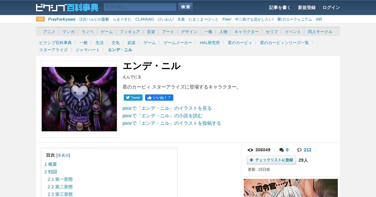Go to ゲームメーカー breadcrumb

(178, 43)
